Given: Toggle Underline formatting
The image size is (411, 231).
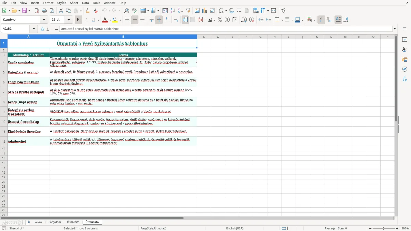Looking at the screenshot, I should click(93, 20).
